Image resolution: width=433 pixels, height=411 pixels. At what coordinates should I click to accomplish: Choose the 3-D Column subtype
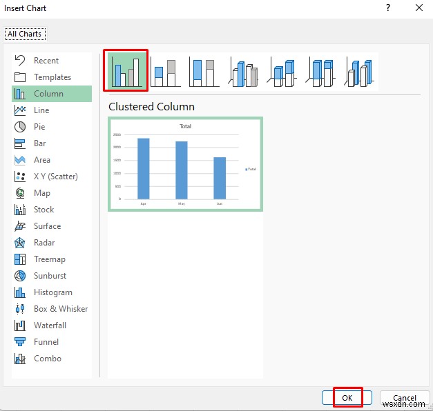pos(358,72)
